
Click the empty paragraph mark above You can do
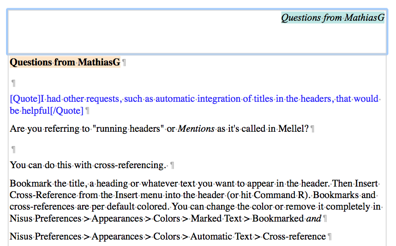[x=13, y=149]
